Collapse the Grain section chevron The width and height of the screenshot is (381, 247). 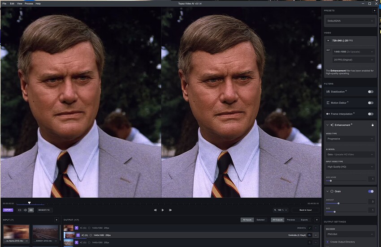(327, 192)
